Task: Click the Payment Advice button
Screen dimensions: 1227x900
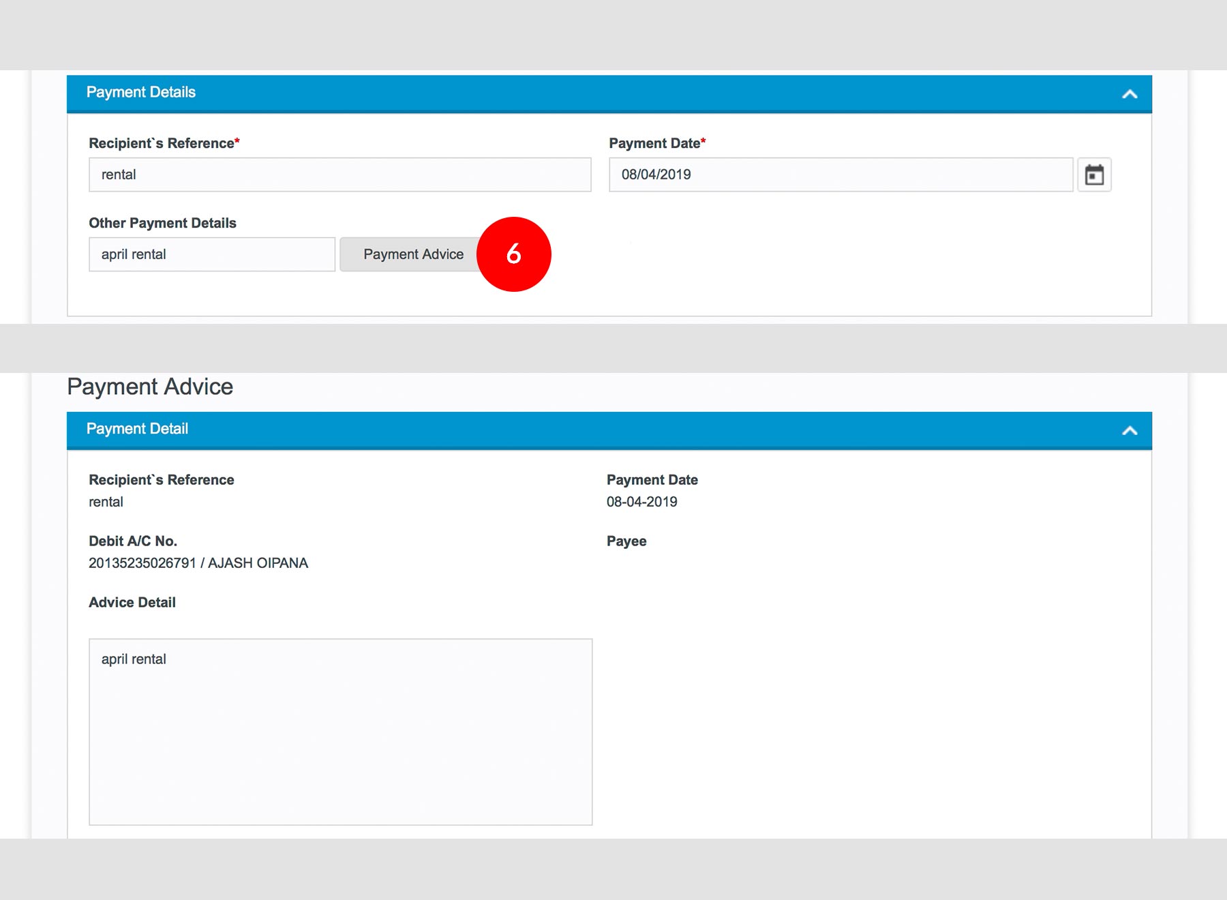Action: (x=409, y=254)
